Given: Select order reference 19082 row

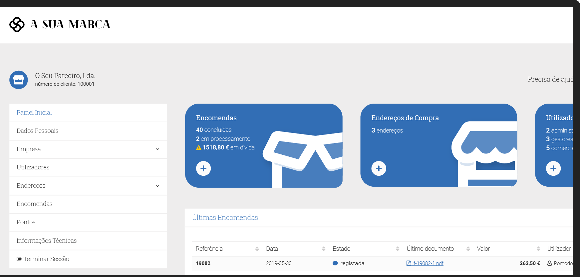Looking at the screenshot, I should 203,263.
